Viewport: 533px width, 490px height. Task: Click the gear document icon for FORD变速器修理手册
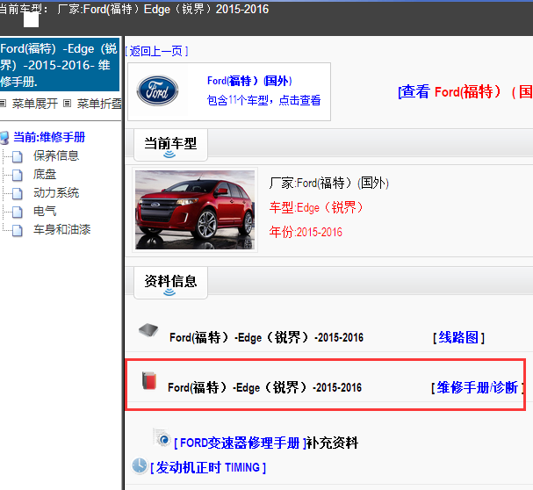coord(162,437)
